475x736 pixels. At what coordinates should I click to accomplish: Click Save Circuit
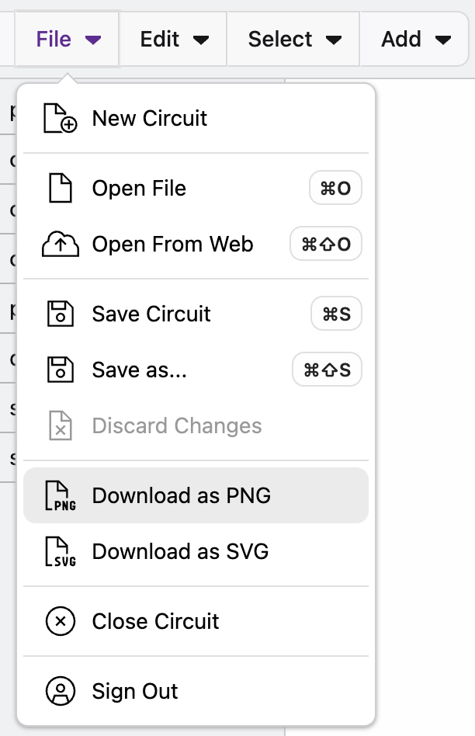click(x=151, y=314)
